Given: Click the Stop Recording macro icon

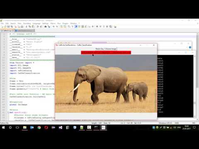Looking at the screenshot, I should click(x=100, y=26).
